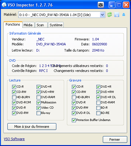Enable the BD-RE checkbox
This screenshot has width=131, height=146.
point(98,113)
